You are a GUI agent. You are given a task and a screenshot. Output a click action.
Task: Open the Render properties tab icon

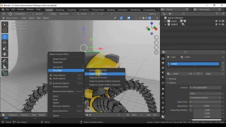coord(163,59)
